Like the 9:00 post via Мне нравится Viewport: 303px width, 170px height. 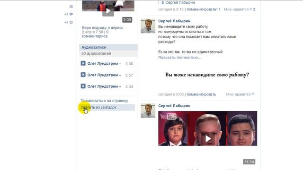(x=240, y=94)
